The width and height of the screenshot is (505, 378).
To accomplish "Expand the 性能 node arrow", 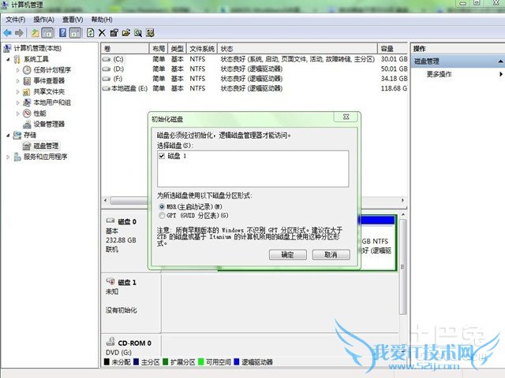I will 18,113.
